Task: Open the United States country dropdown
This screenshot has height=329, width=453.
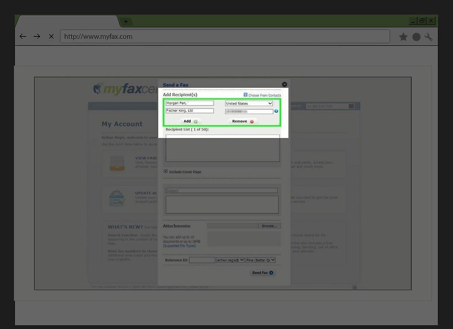Action: 249,103
